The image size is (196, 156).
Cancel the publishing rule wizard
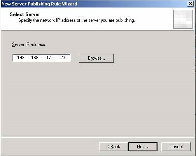(176, 147)
